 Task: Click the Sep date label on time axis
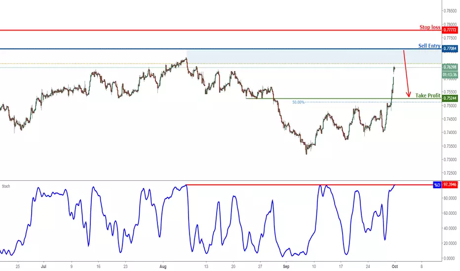pyautogui.click(x=286, y=267)
